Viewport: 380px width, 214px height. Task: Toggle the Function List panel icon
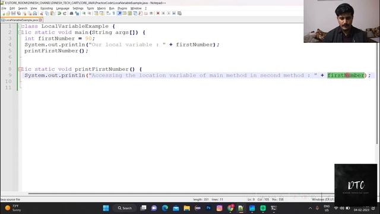click(x=140, y=13)
